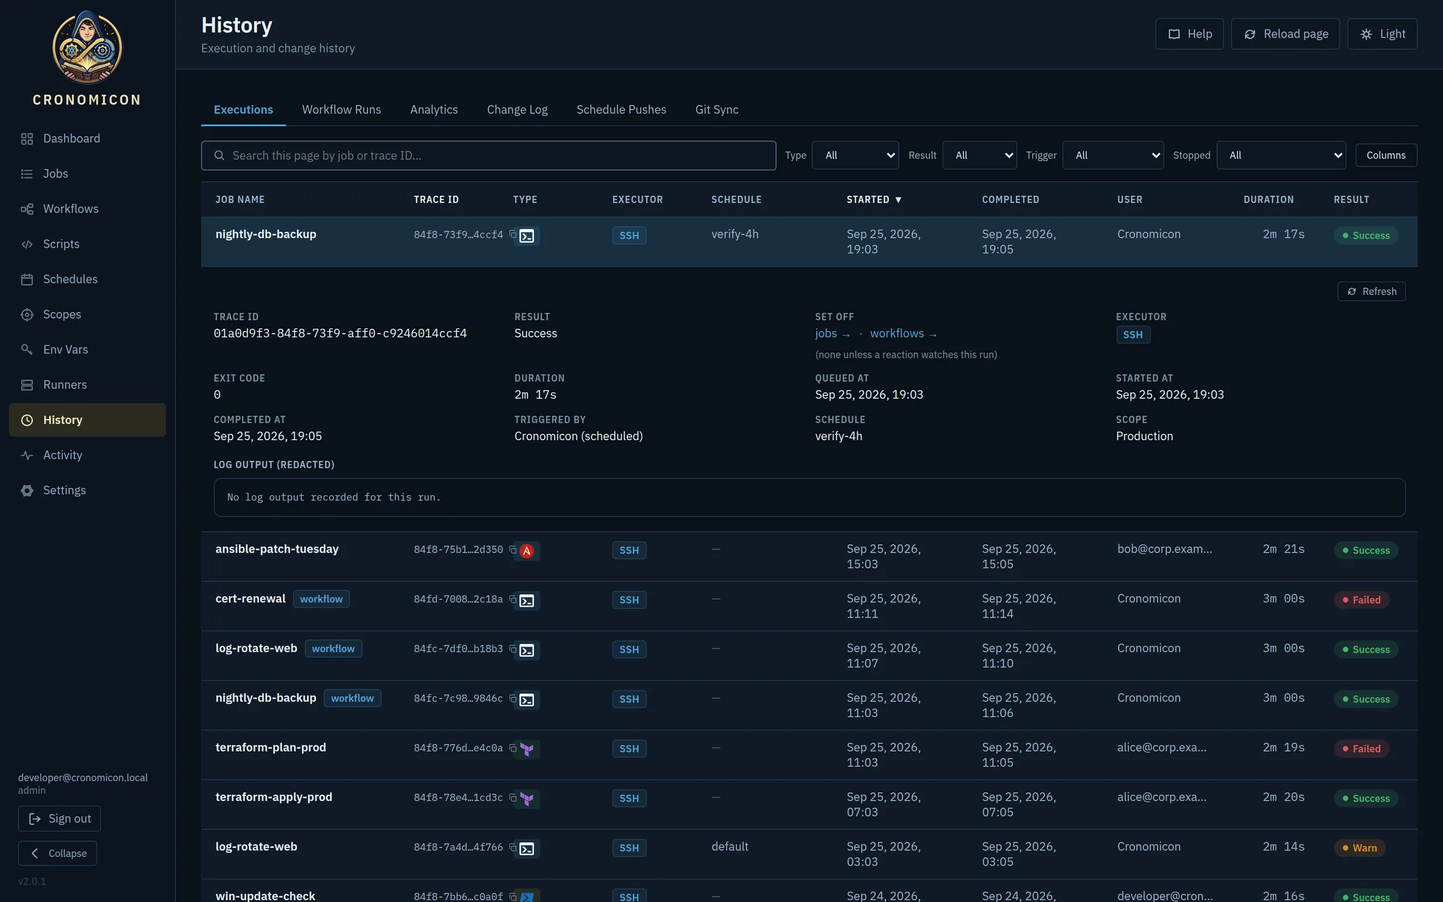Copy trace ID 84fd-7008…2c18a
Image resolution: width=1443 pixels, height=902 pixels.
(513, 600)
